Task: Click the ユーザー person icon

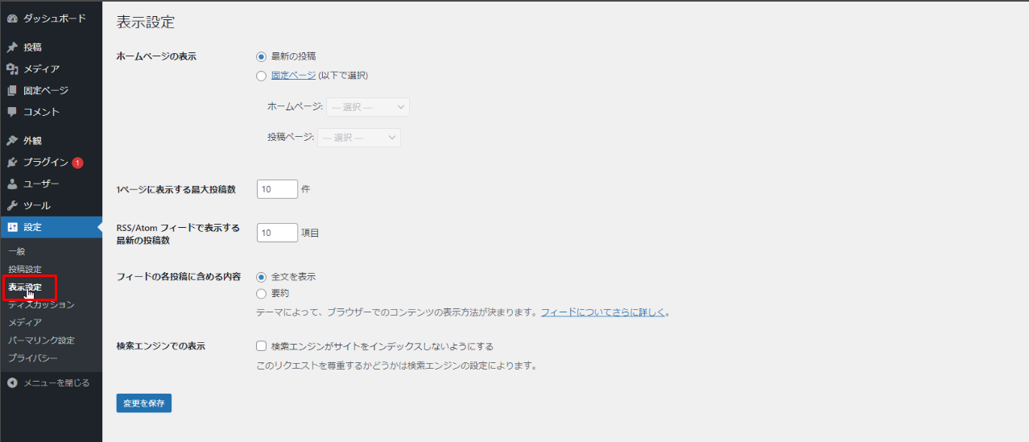Action: click(x=12, y=184)
